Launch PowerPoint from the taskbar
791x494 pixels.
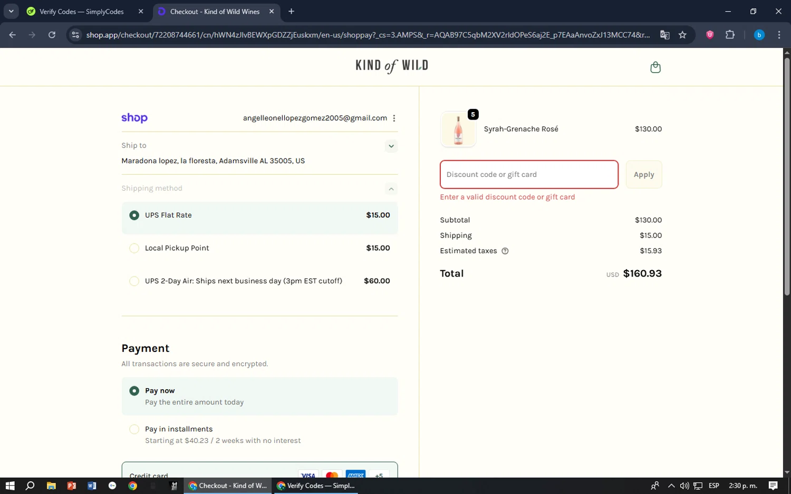point(71,486)
